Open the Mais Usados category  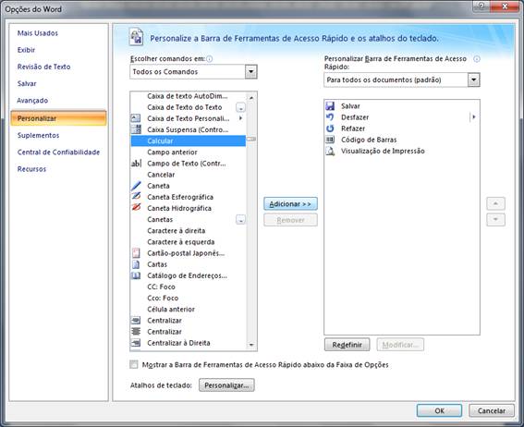point(37,33)
